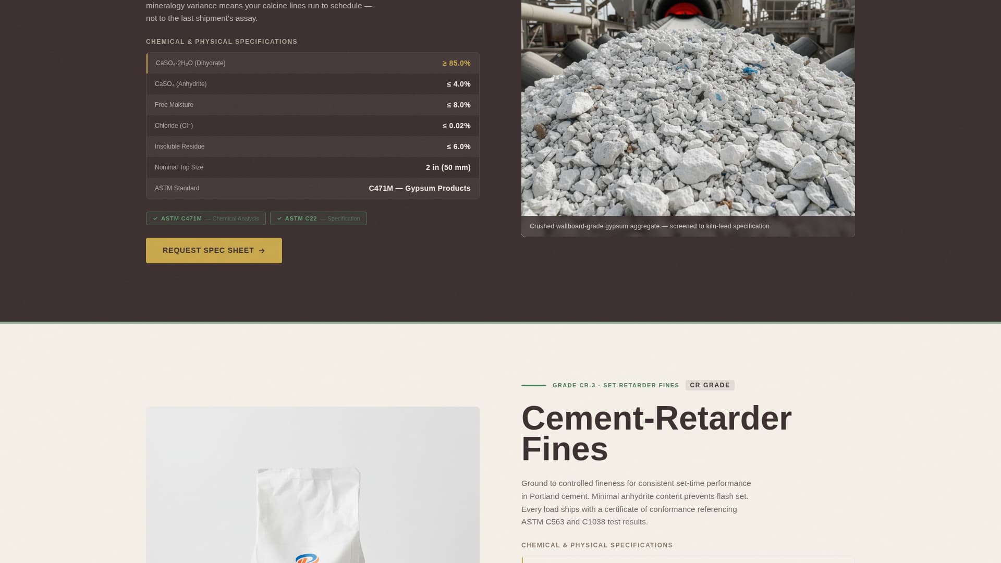This screenshot has height=563, width=1001.
Task: Click the white bag product image
Action: [313, 485]
